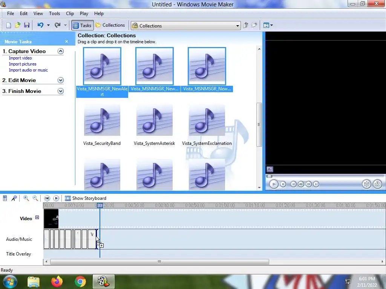Click the Rewind Timeline button
Image resolution: width=386 pixels, height=289 pixels.
point(47,198)
